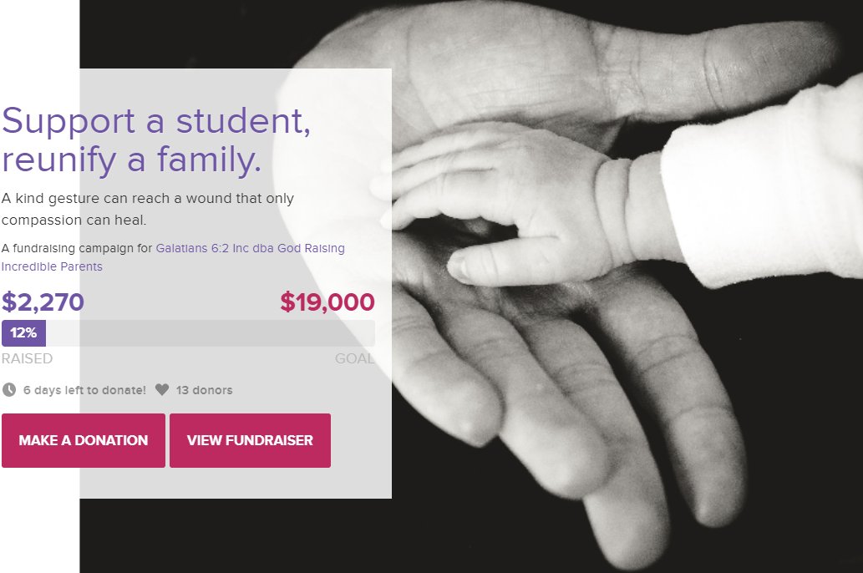Click the empty gray portion of progress bar

point(211,333)
